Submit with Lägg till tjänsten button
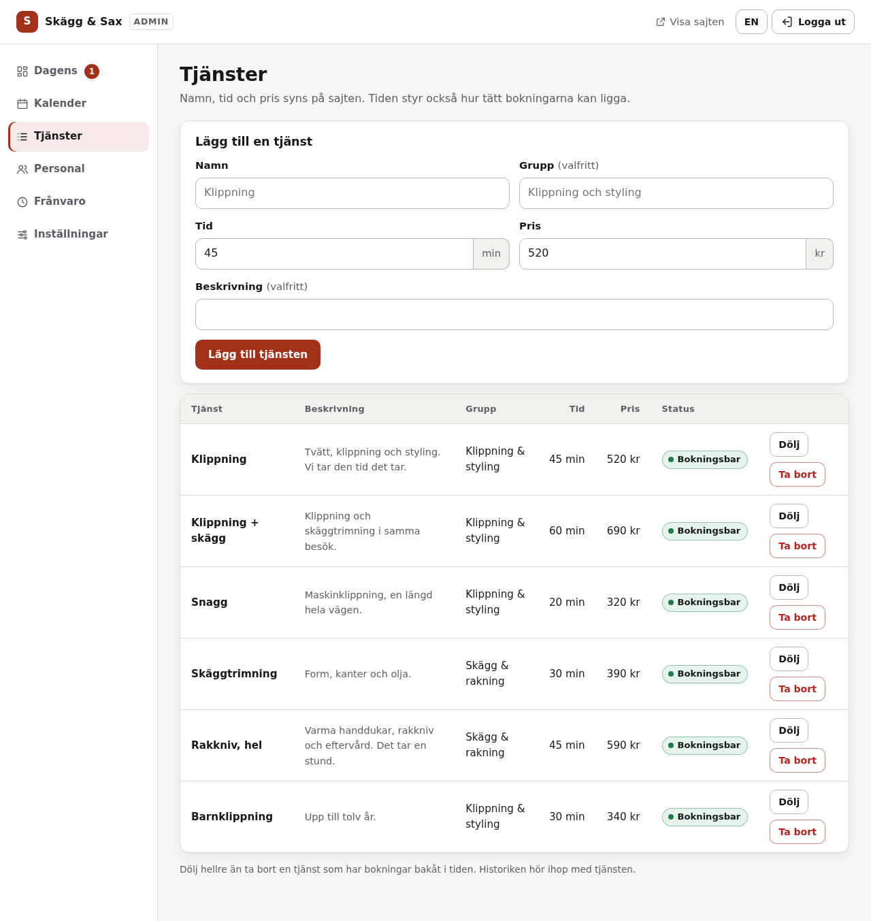The height and width of the screenshot is (921, 871). point(258,355)
